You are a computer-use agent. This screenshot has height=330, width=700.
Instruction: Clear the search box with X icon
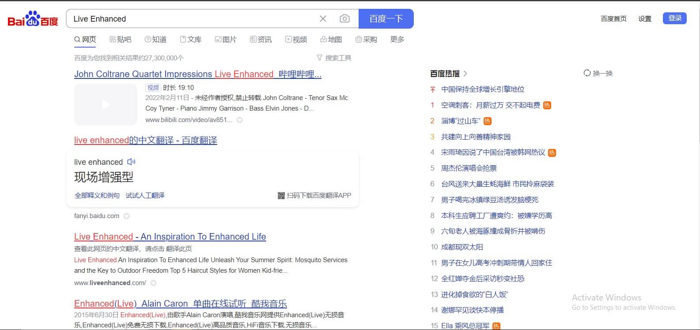click(x=323, y=19)
